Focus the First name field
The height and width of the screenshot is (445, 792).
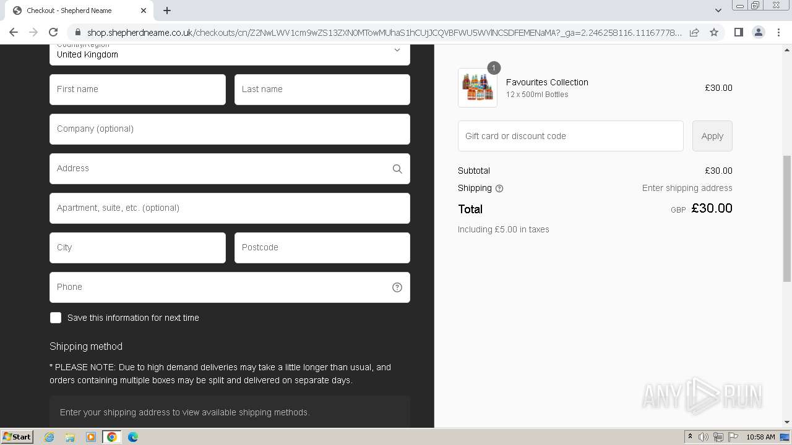point(137,89)
